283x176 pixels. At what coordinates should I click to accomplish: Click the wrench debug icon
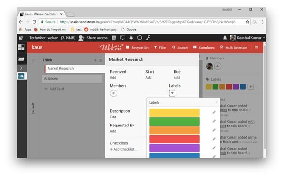pos(149,38)
